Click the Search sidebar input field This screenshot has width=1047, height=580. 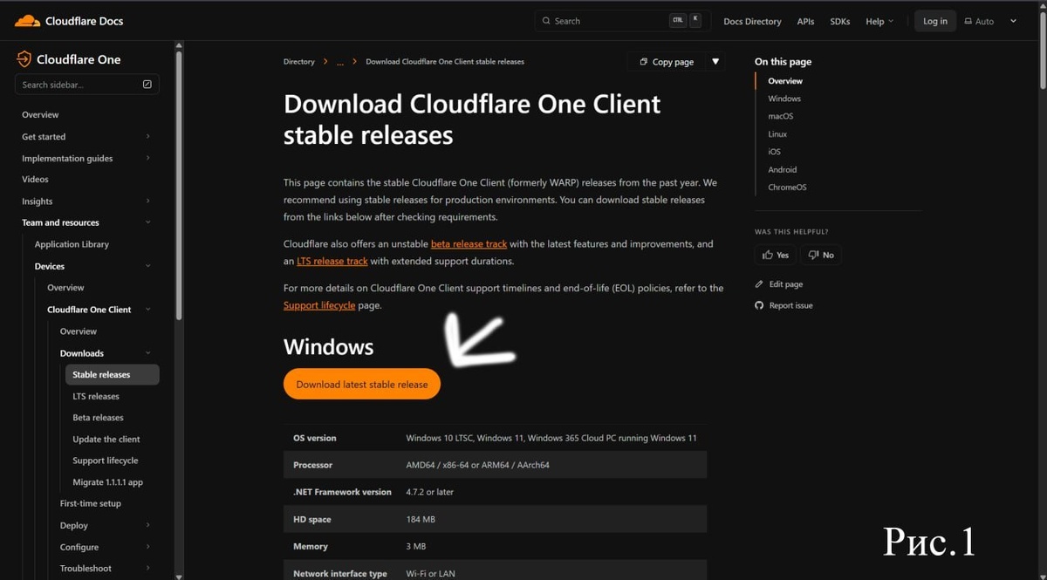86,85
